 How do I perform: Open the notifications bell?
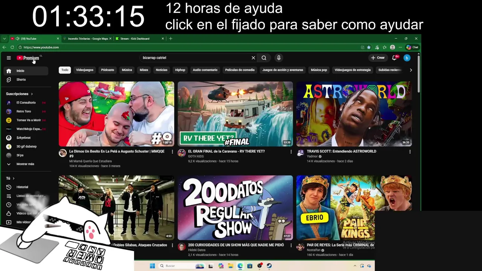pyautogui.click(x=395, y=58)
